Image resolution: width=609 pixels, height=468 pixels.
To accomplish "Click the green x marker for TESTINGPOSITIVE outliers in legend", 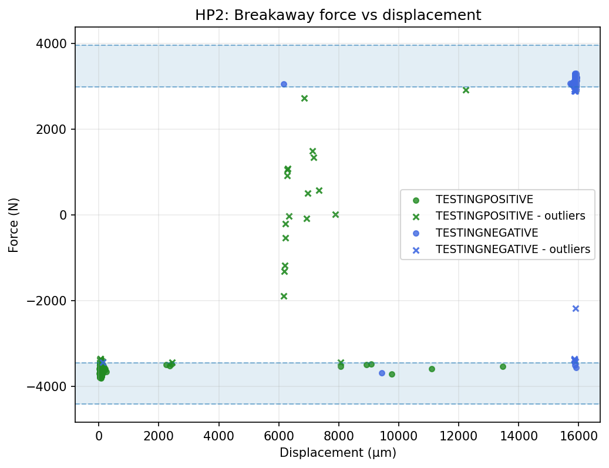I will 416,216.
